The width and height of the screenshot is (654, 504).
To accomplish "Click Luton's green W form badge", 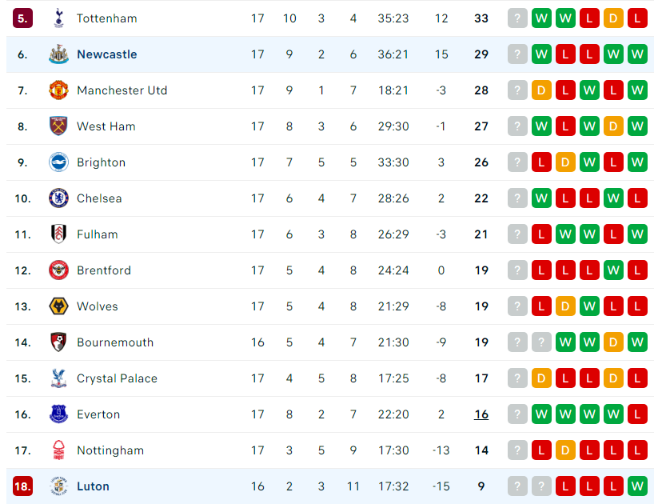I will pyautogui.click(x=637, y=486).
